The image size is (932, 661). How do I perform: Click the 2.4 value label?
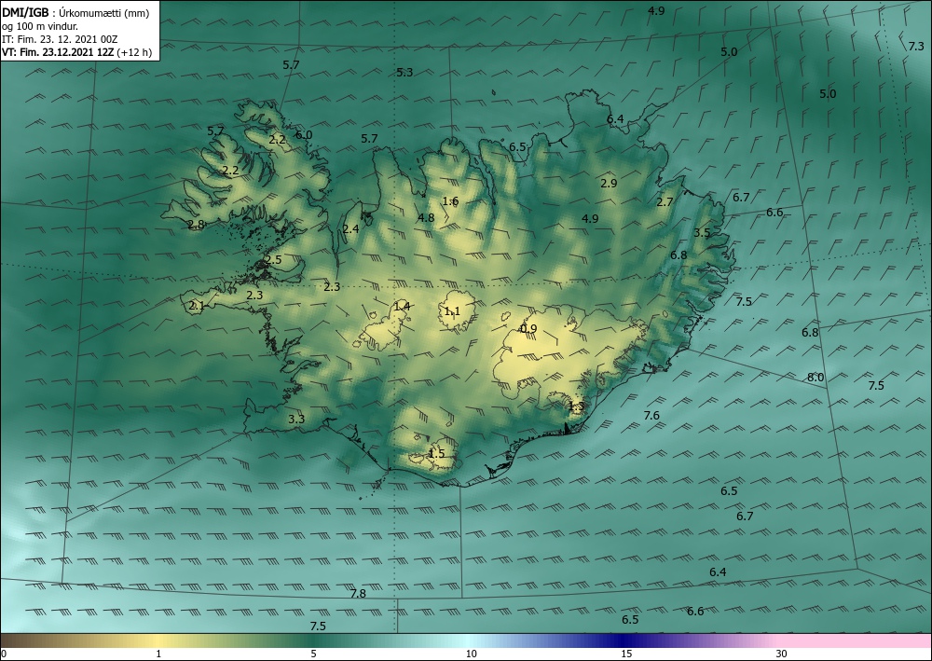coord(350,228)
